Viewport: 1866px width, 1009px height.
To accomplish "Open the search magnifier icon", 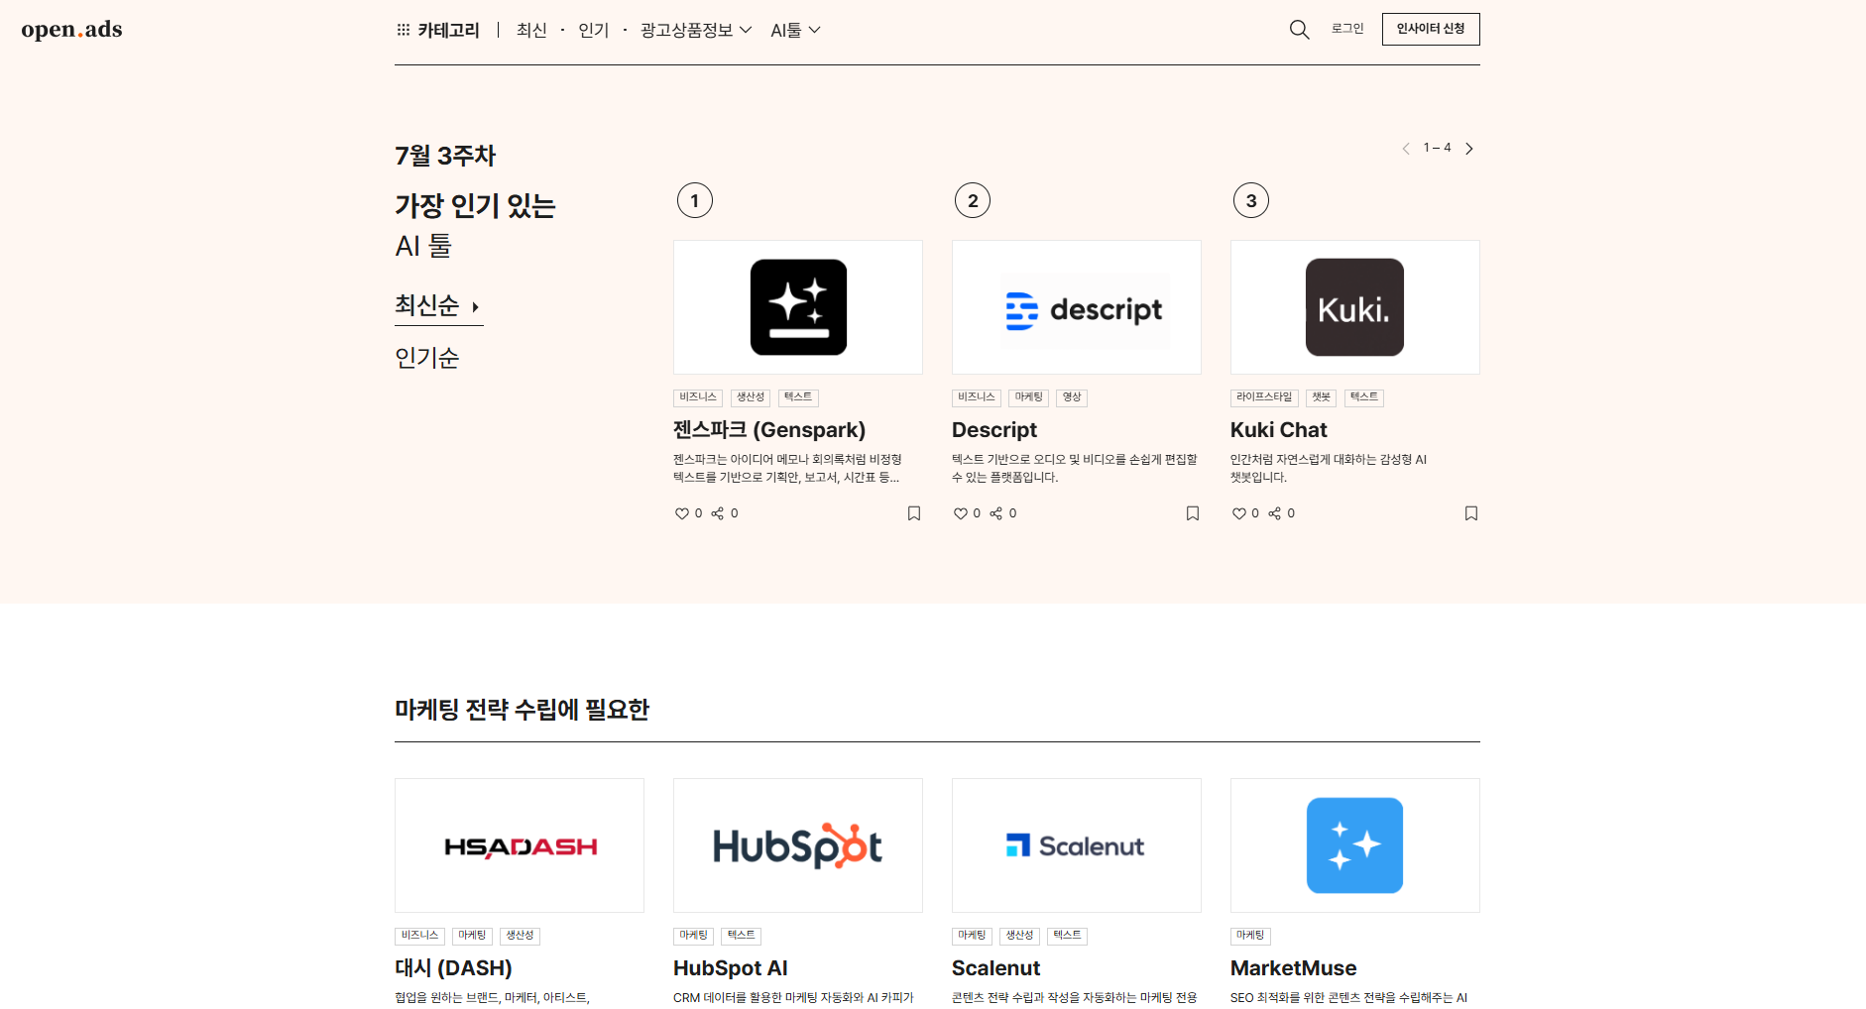I will 1299,30.
